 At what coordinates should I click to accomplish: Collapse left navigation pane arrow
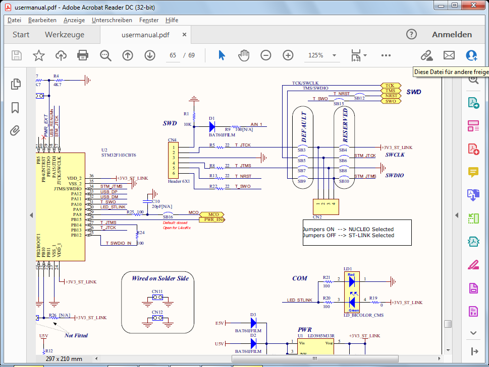(x=31, y=215)
